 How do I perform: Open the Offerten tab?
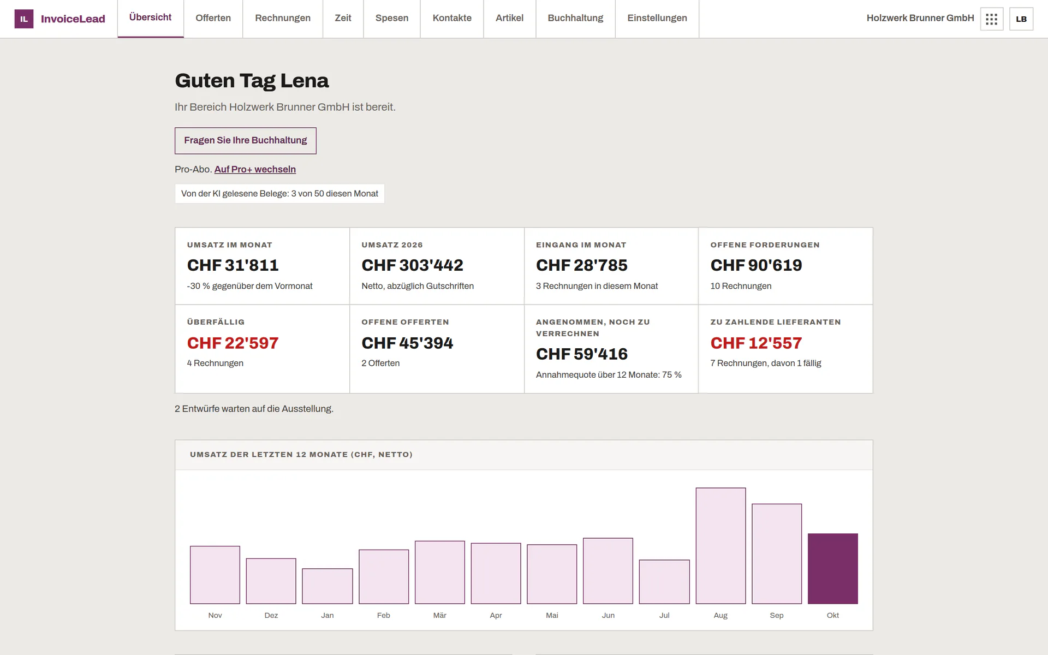[213, 18]
